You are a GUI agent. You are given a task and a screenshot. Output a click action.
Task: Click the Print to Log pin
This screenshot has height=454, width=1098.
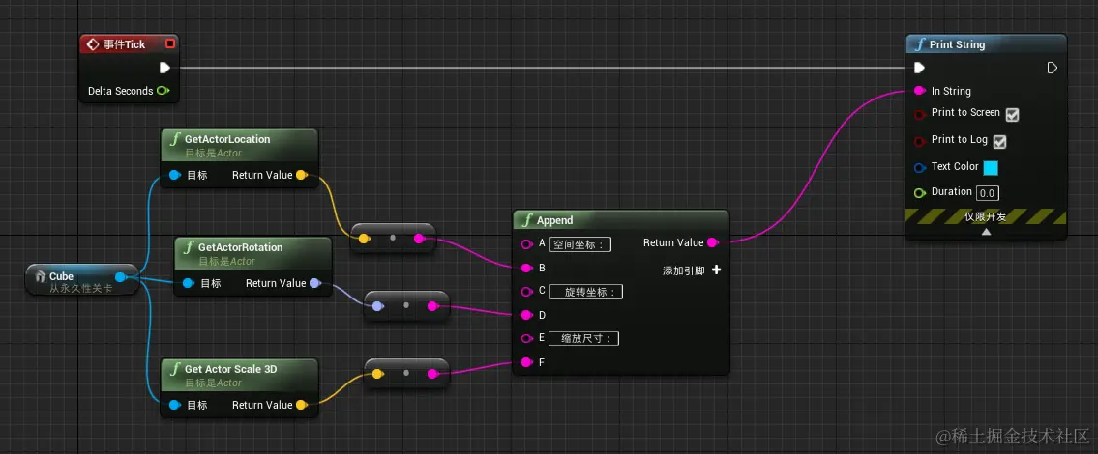[919, 141]
